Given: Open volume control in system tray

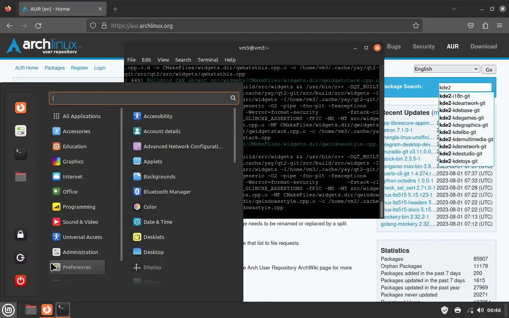Looking at the screenshot, I should [x=480, y=310].
